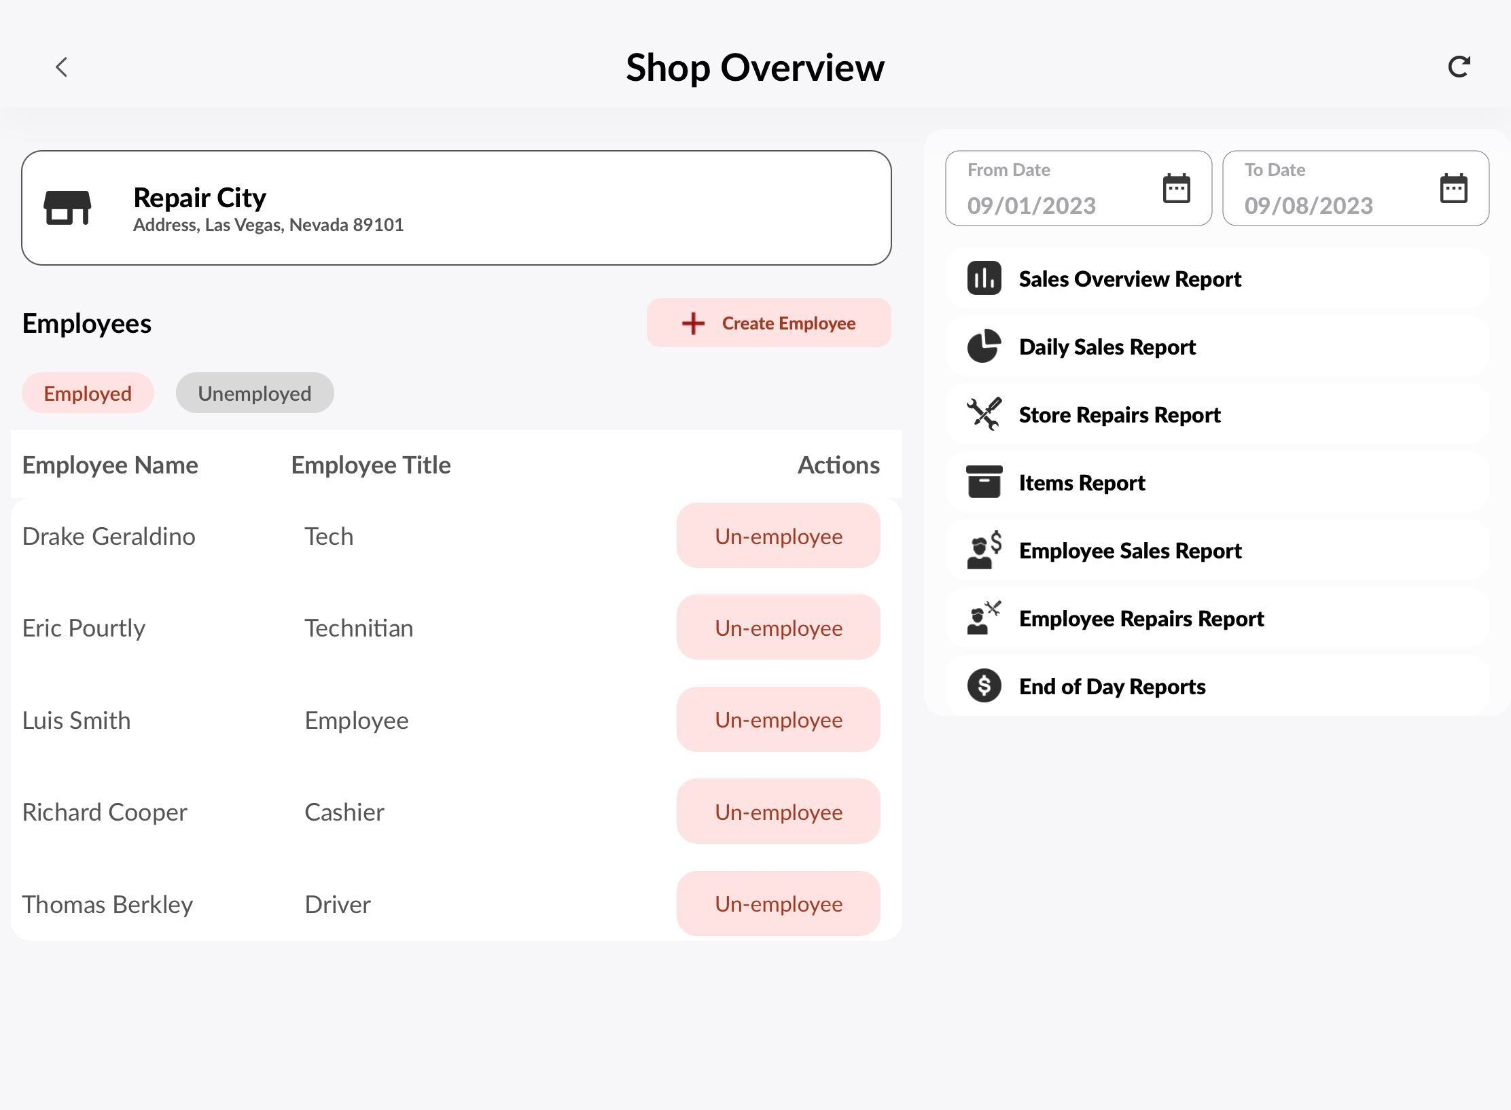Click the End of Day dollar icon

[x=984, y=686]
